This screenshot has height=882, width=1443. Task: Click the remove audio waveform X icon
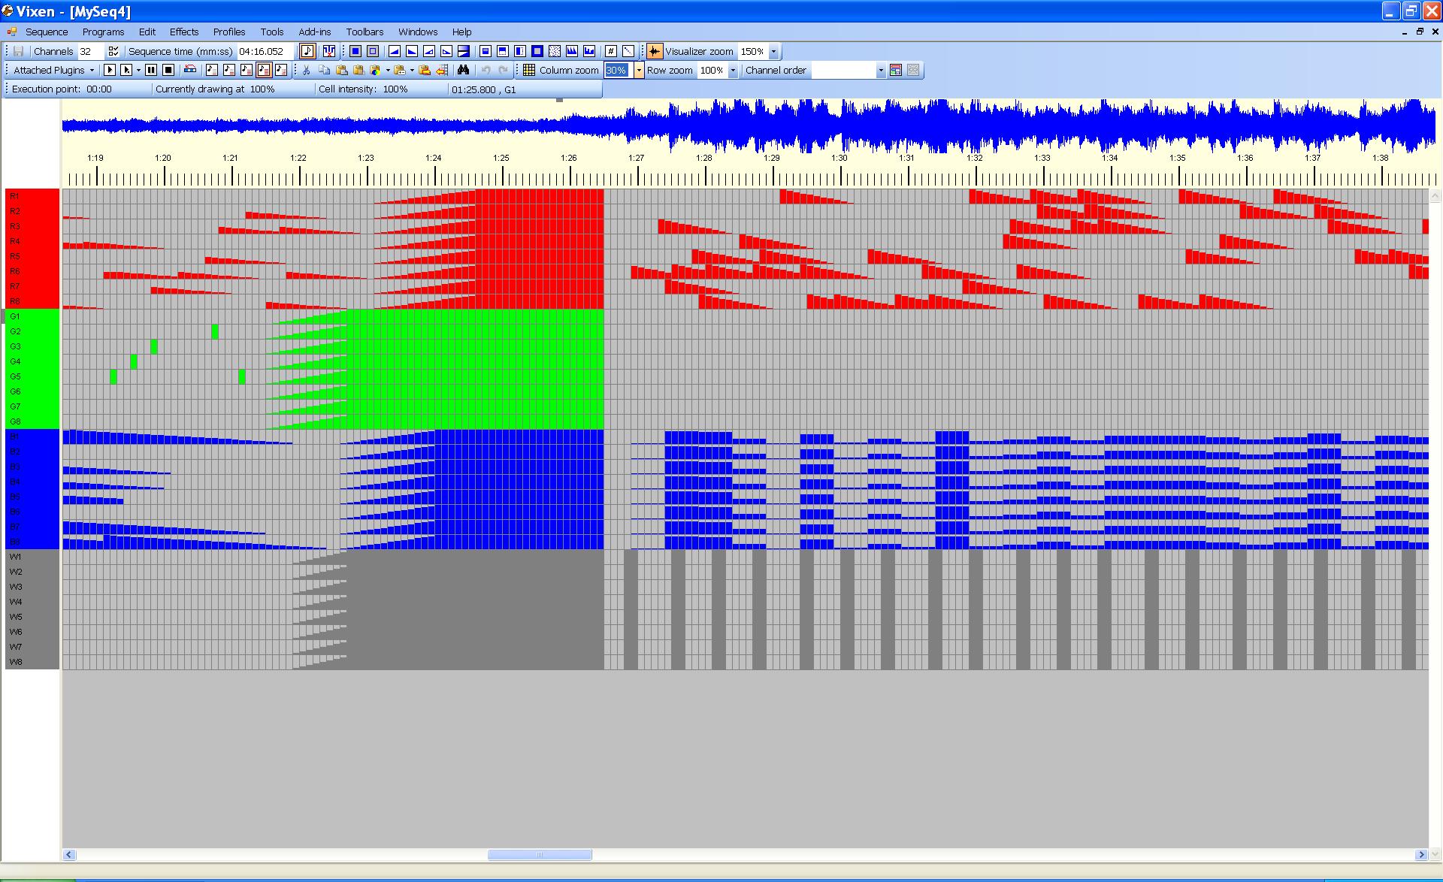click(x=328, y=51)
